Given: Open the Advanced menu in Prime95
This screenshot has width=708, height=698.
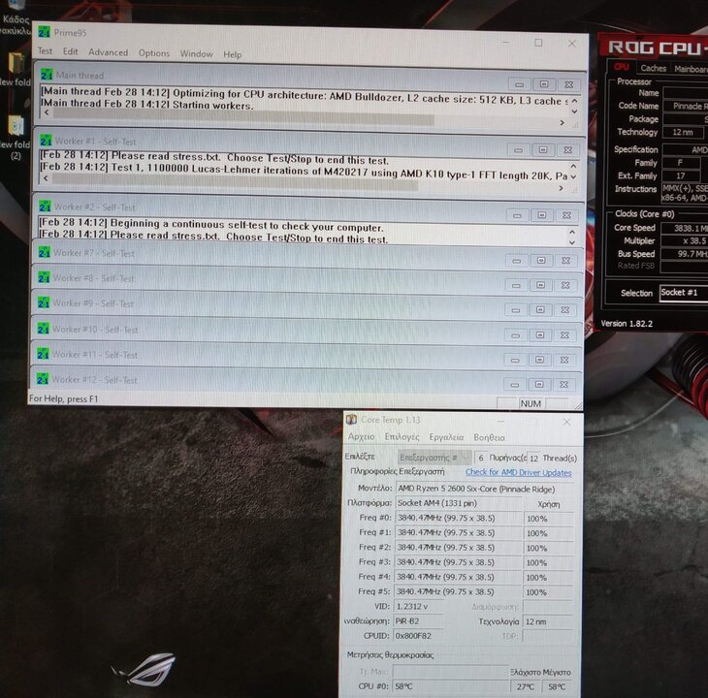Looking at the screenshot, I should tap(108, 52).
